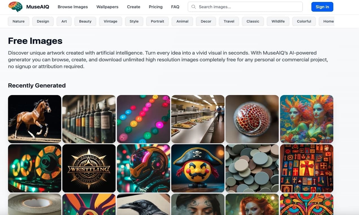Open the Wrestling emblem image
The image size is (359, 215).
89,168
